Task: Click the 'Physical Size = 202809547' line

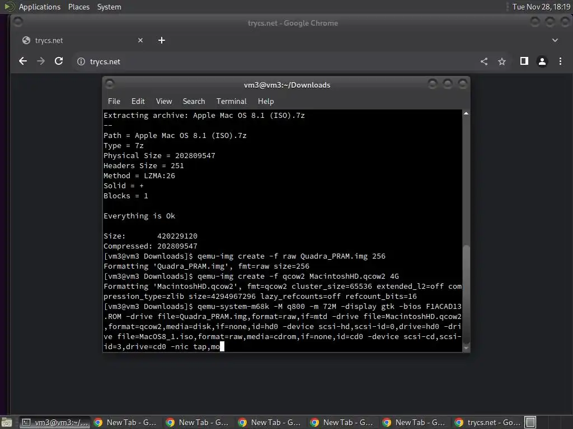Action: [x=159, y=156]
